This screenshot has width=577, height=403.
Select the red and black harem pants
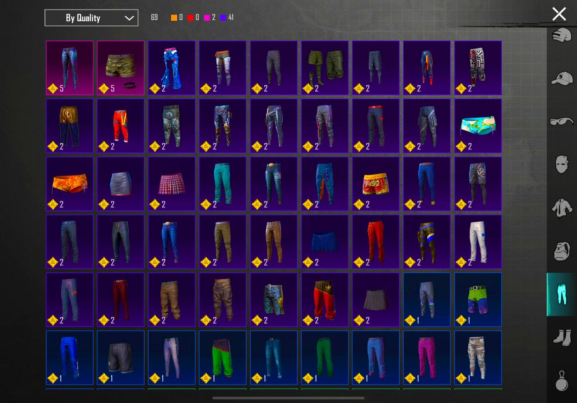(325, 300)
